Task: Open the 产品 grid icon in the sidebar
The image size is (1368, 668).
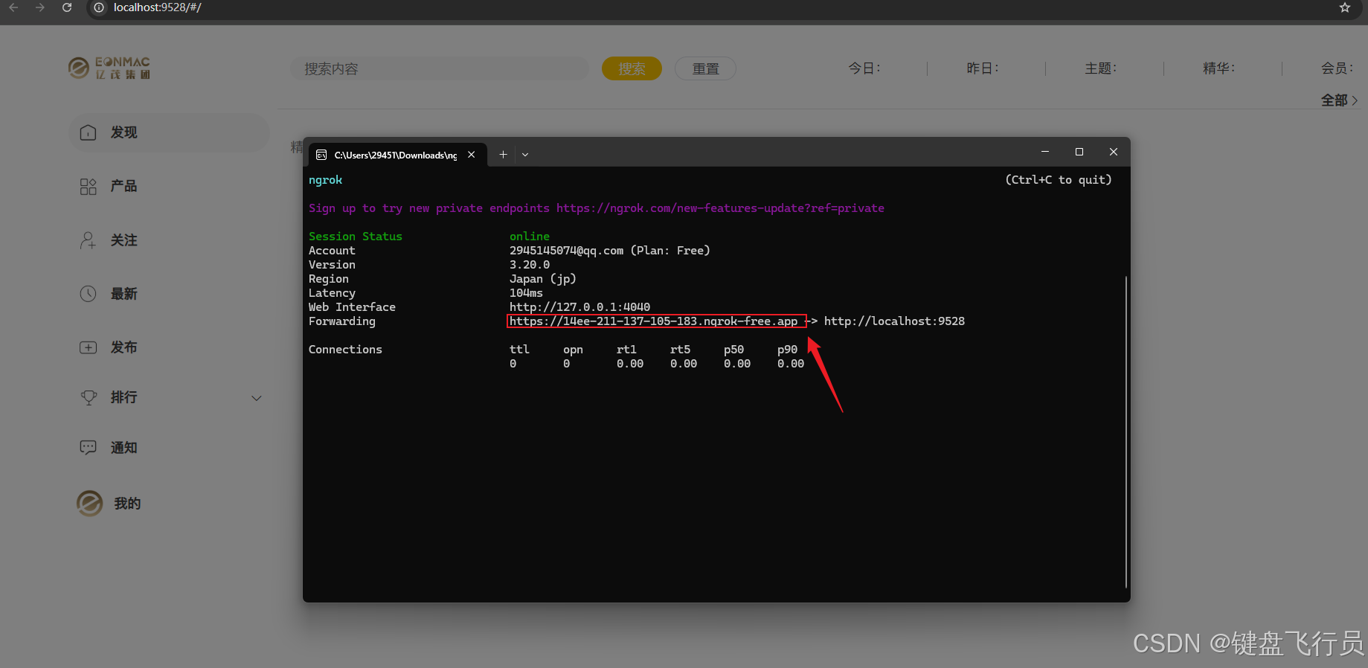Action: 88,186
